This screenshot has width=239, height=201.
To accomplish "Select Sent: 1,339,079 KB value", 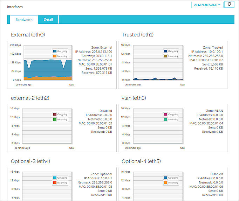I will pos(99,69).
